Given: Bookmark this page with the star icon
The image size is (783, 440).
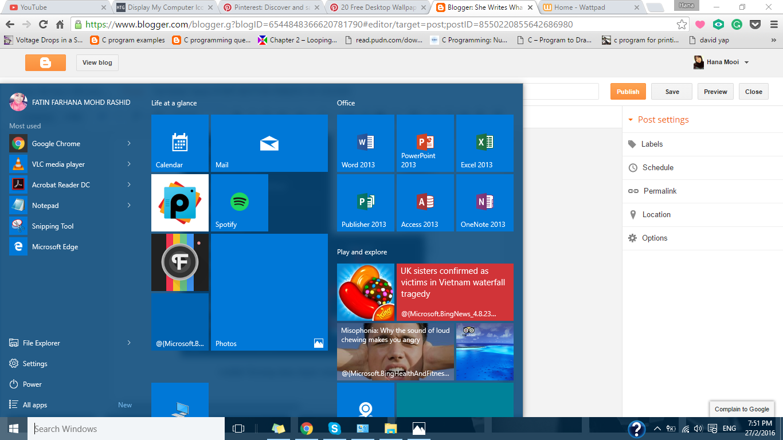Looking at the screenshot, I should [682, 25].
